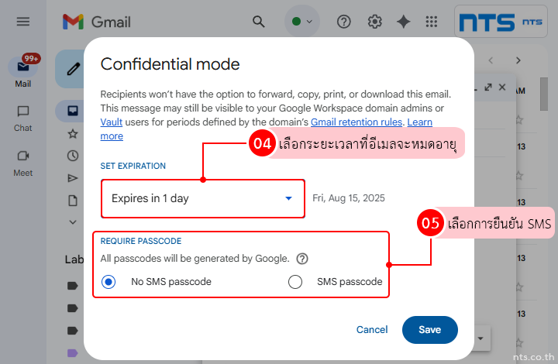Expand the active status indicator dropdown
The image size is (558, 364).
click(x=302, y=22)
